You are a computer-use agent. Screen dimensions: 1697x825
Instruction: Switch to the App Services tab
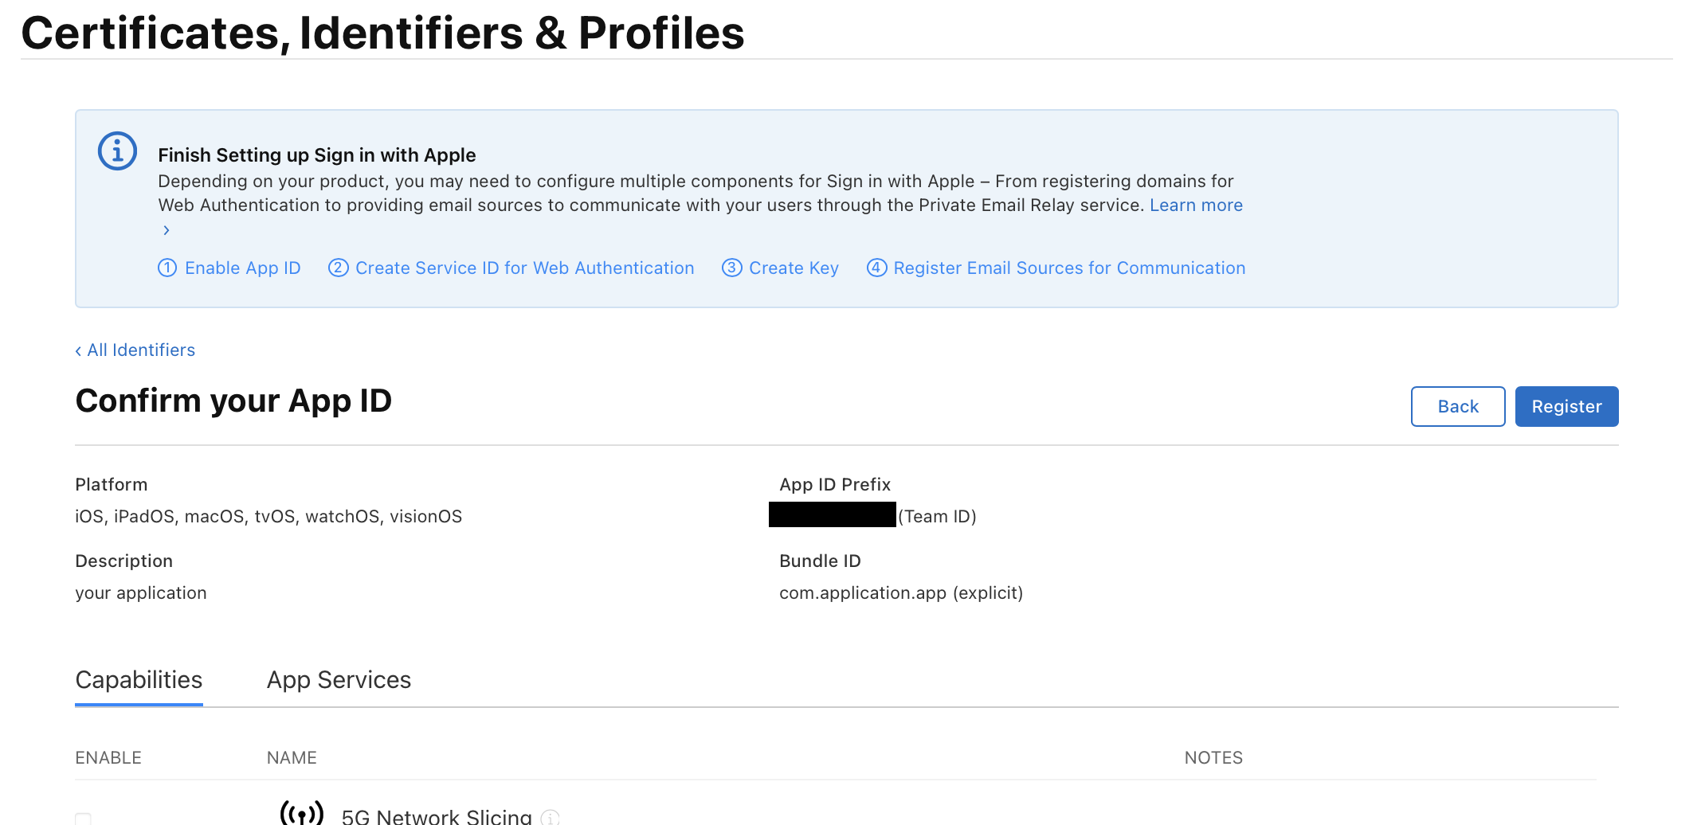click(x=339, y=680)
